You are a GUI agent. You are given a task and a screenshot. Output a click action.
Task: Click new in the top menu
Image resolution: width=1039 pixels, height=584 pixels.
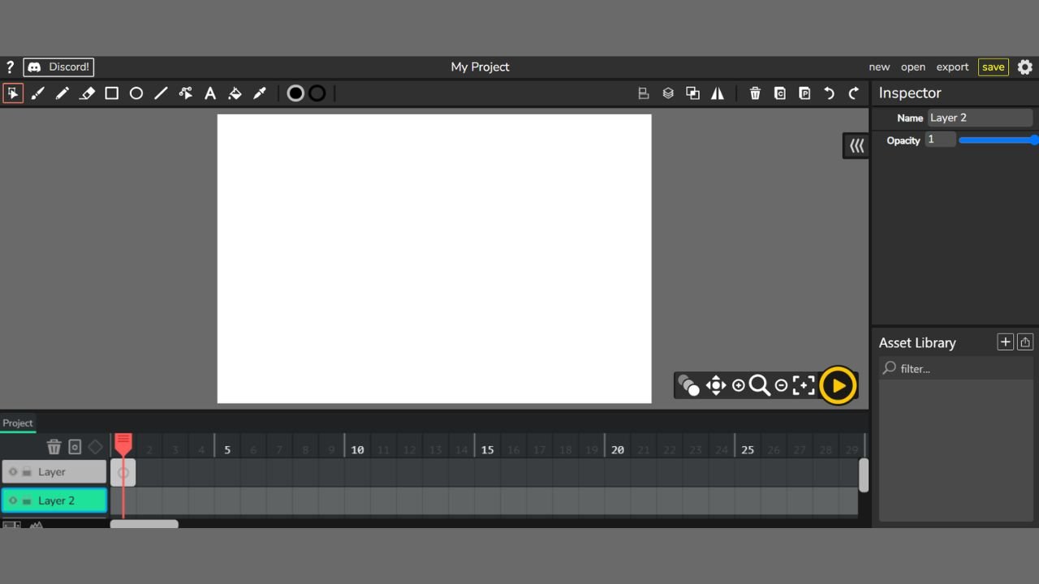(x=879, y=67)
